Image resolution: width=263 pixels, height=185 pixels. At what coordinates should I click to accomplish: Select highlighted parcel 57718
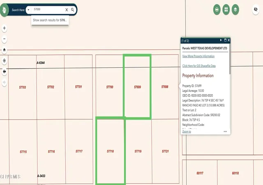[x=110, y=151]
